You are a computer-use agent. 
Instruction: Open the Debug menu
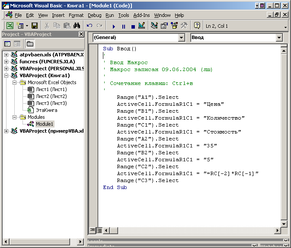pyautogui.click(x=94, y=15)
